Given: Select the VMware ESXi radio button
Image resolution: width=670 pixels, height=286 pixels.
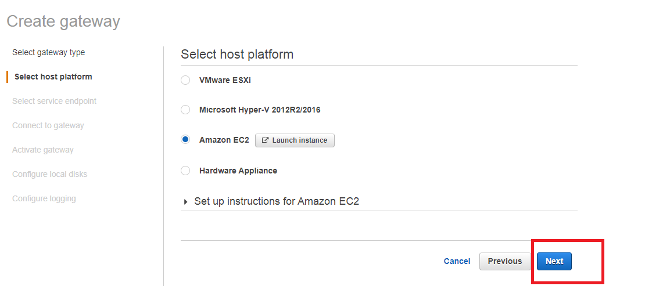Looking at the screenshot, I should (185, 80).
